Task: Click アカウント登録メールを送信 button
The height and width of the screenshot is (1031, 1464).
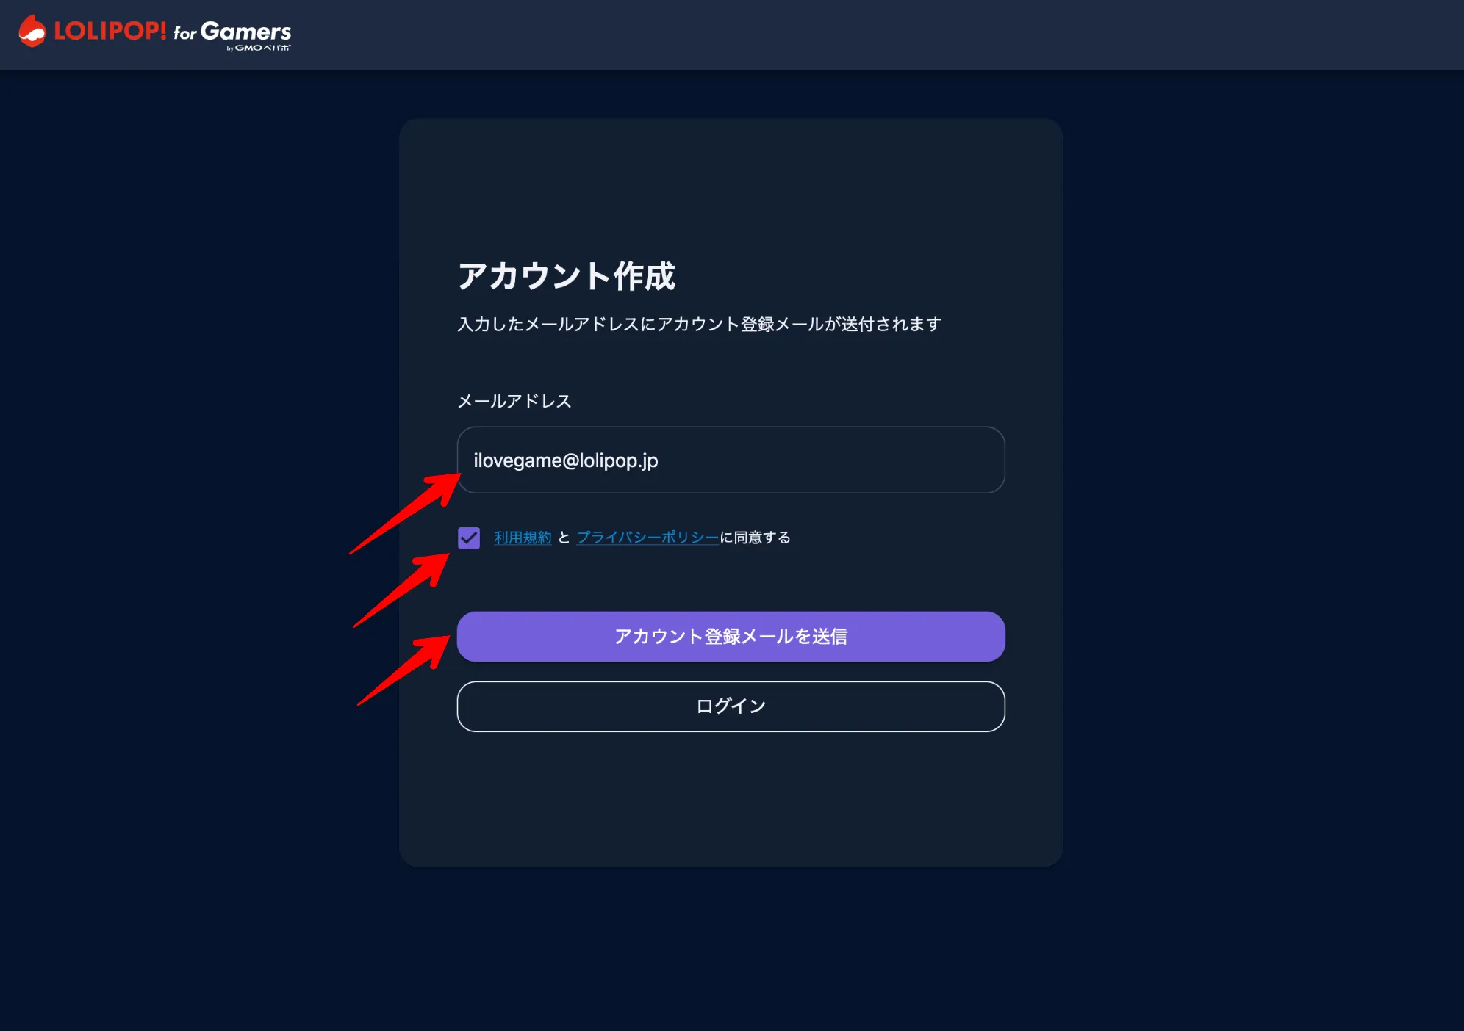Action: click(x=731, y=636)
